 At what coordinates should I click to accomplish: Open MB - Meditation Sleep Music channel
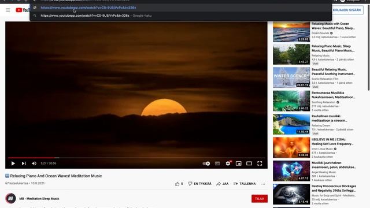(x=39, y=199)
